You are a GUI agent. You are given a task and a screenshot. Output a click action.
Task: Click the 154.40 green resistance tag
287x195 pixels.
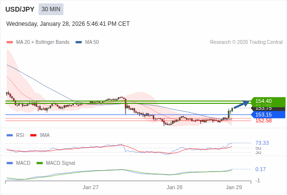[x=268, y=101]
